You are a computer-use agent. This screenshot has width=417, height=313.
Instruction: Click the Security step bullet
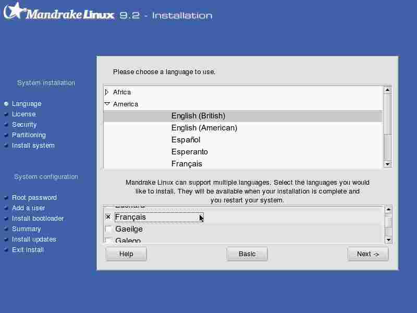[x=6, y=125]
